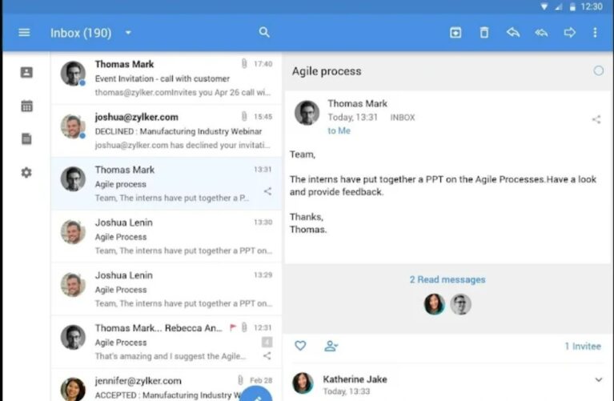Open Event Invitation email from Thomas Mark
The width and height of the screenshot is (614, 401).
tap(167, 78)
